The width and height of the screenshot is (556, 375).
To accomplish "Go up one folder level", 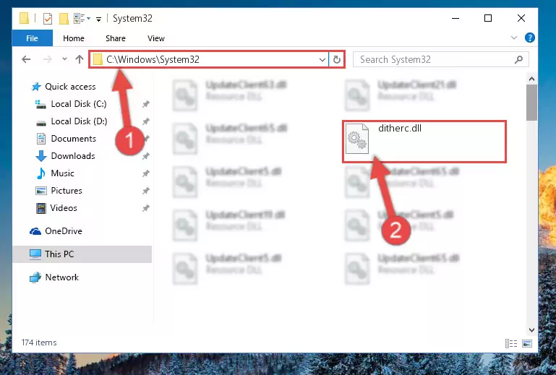I will tap(80, 59).
